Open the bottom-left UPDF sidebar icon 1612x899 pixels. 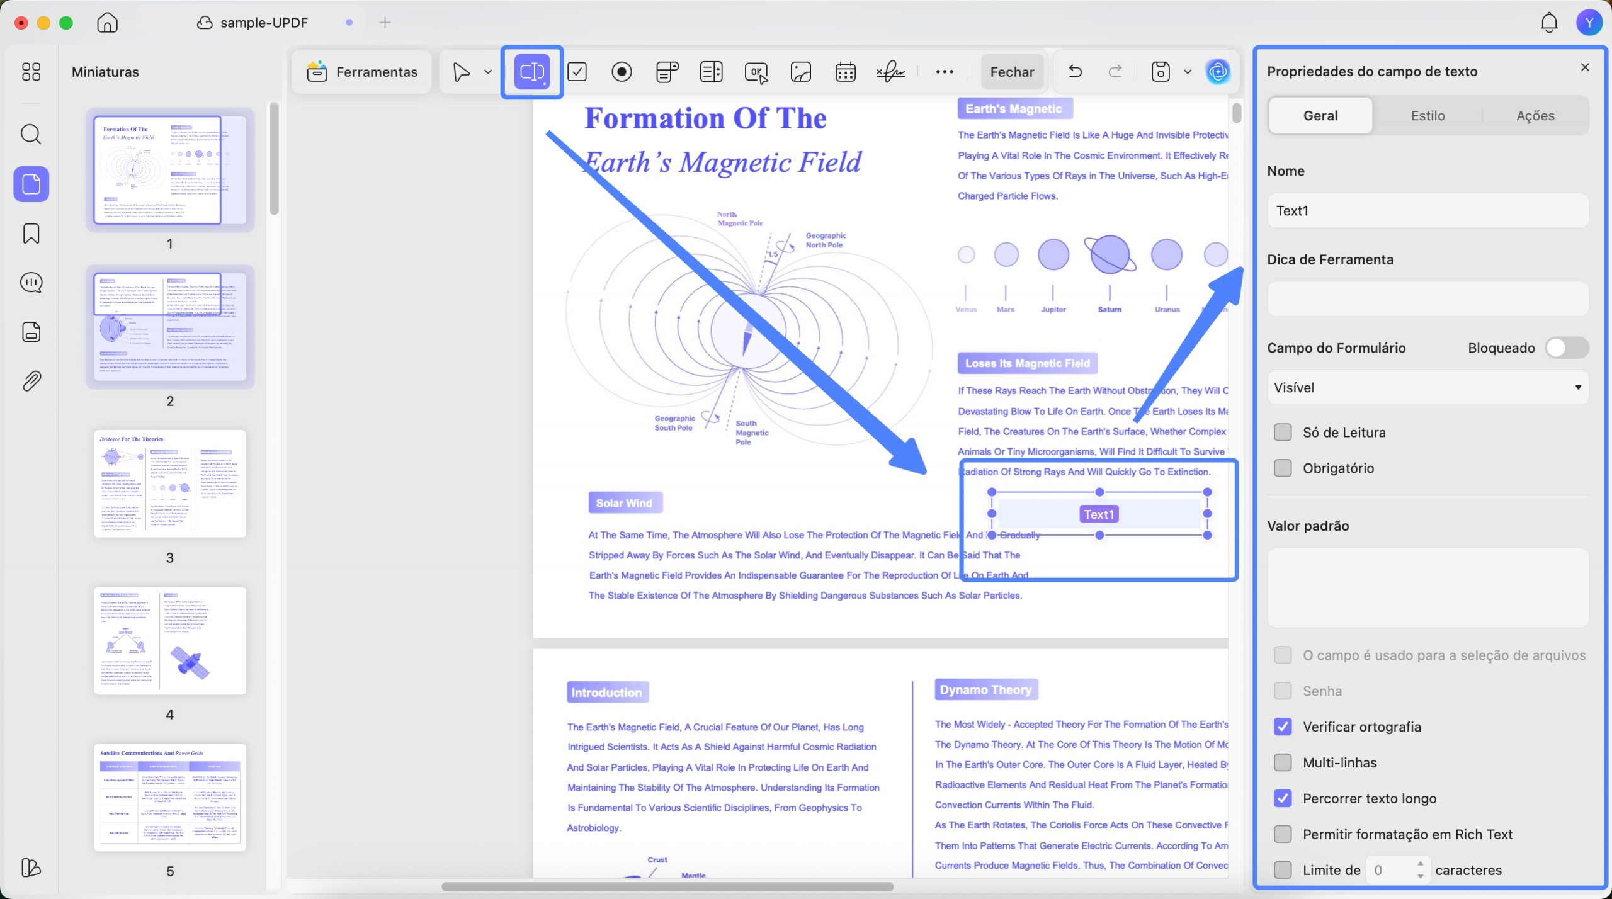point(31,868)
